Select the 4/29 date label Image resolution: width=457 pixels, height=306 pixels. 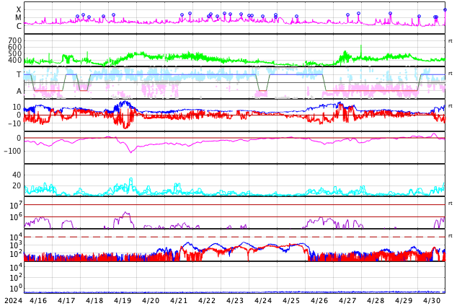404,300
